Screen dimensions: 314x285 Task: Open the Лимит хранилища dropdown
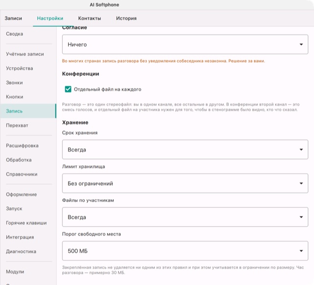[x=185, y=183]
